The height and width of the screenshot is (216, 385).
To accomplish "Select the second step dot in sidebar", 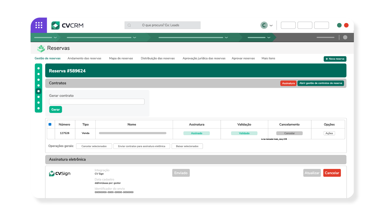I will click(39, 74).
